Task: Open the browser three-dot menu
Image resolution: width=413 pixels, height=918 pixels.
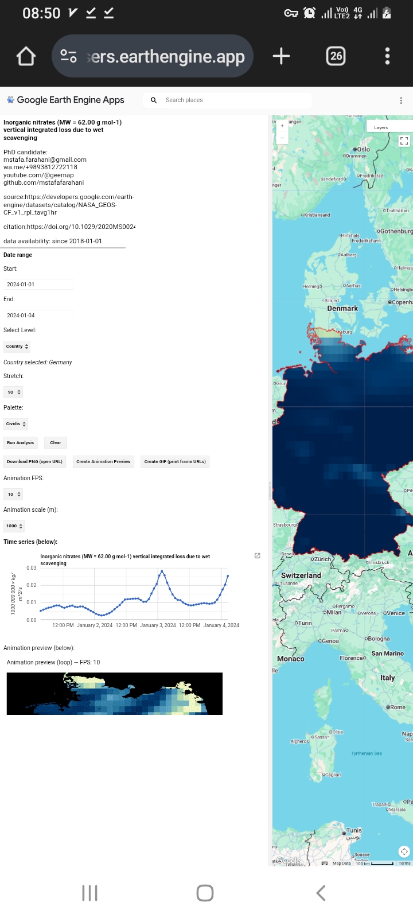Action: pyautogui.click(x=388, y=56)
